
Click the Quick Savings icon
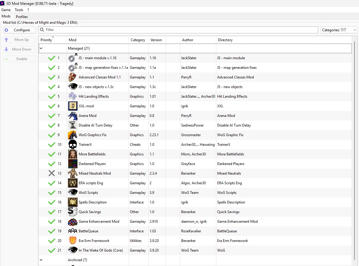click(73, 212)
